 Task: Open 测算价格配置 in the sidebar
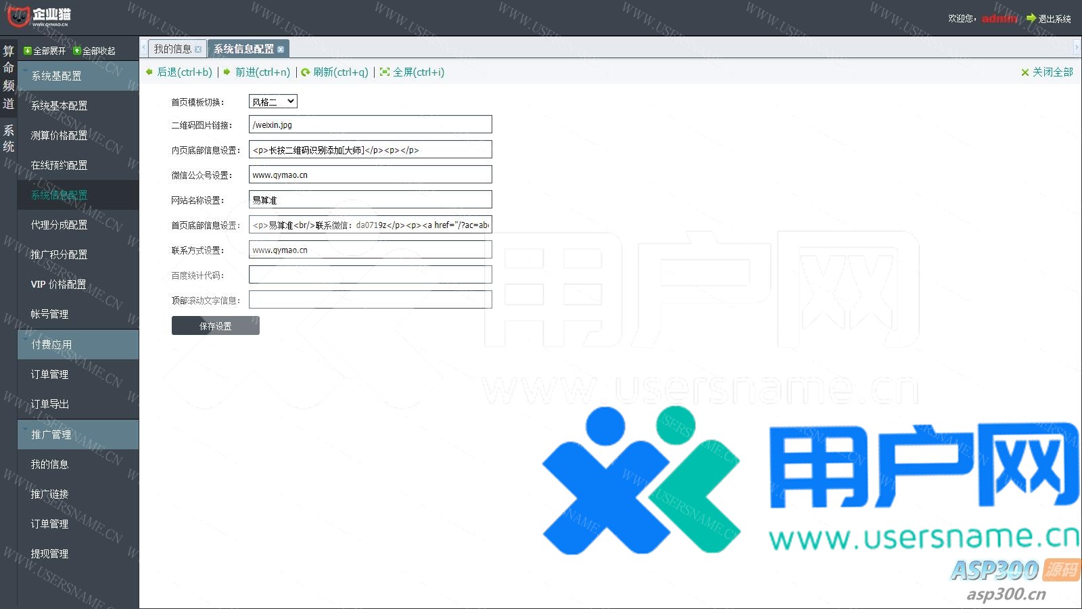[x=59, y=135]
